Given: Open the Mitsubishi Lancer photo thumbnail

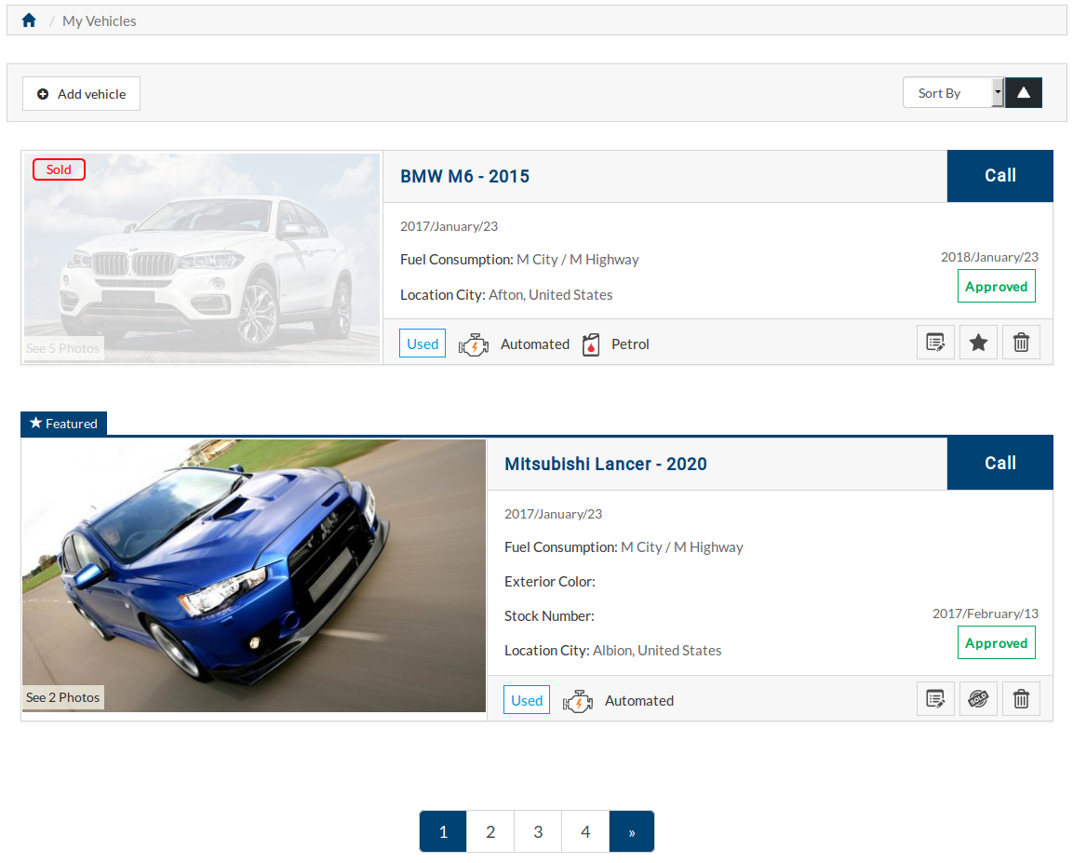Looking at the screenshot, I should [x=254, y=575].
